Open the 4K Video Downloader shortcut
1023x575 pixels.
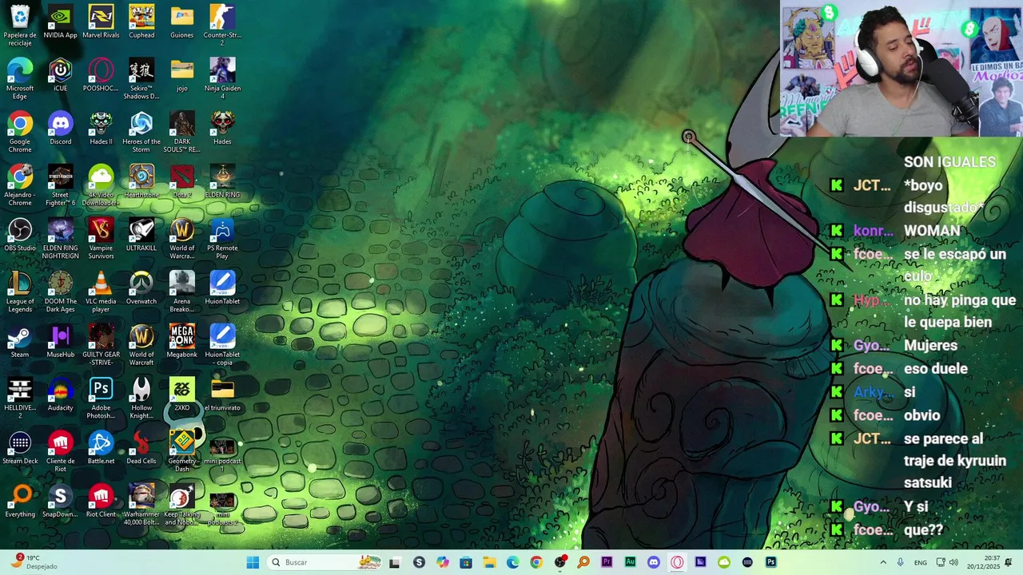point(101,185)
